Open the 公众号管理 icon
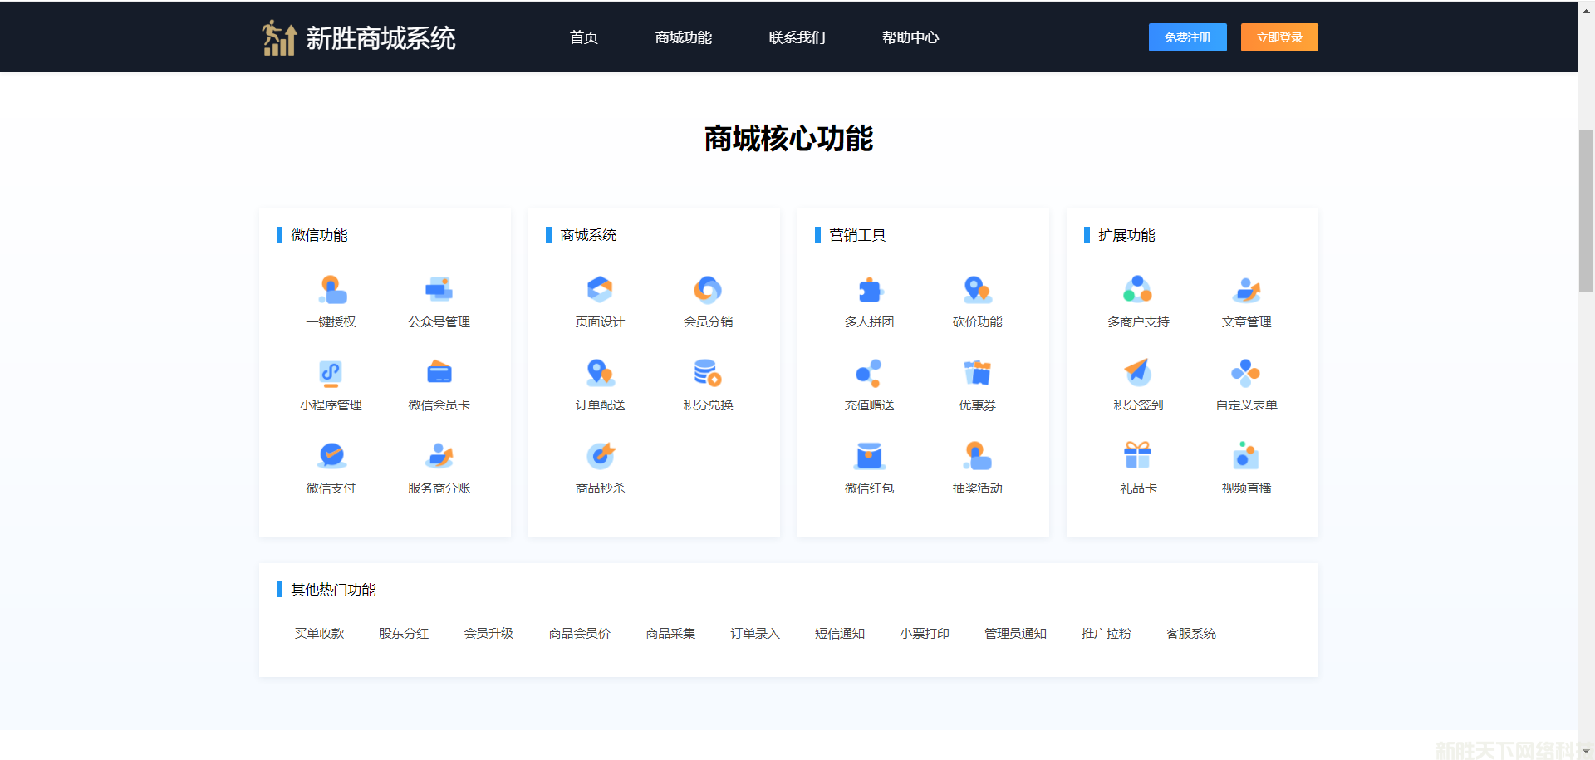 439,290
